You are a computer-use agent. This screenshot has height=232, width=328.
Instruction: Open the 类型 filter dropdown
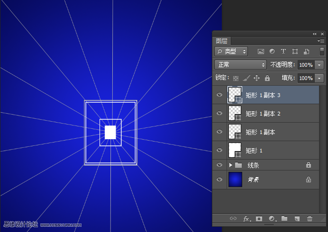point(231,52)
